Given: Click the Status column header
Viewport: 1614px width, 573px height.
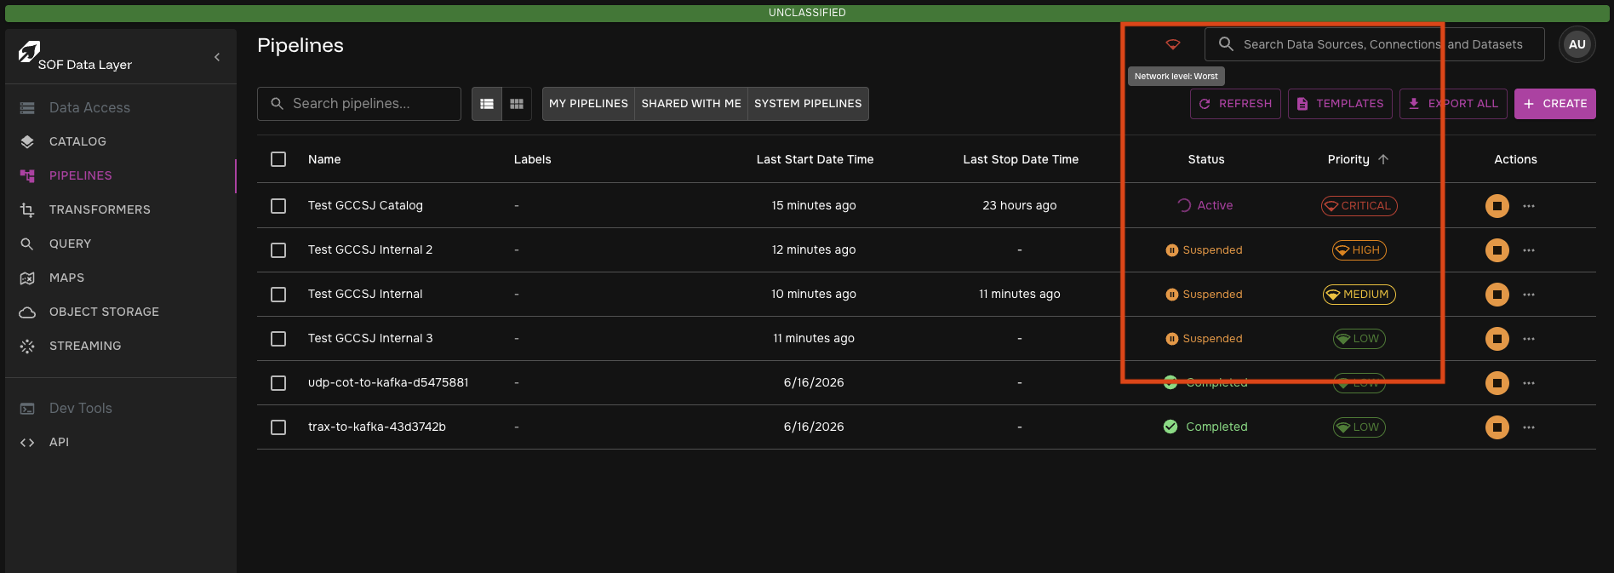Looking at the screenshot, I should pyautogui.click(x=1206, y=159).
